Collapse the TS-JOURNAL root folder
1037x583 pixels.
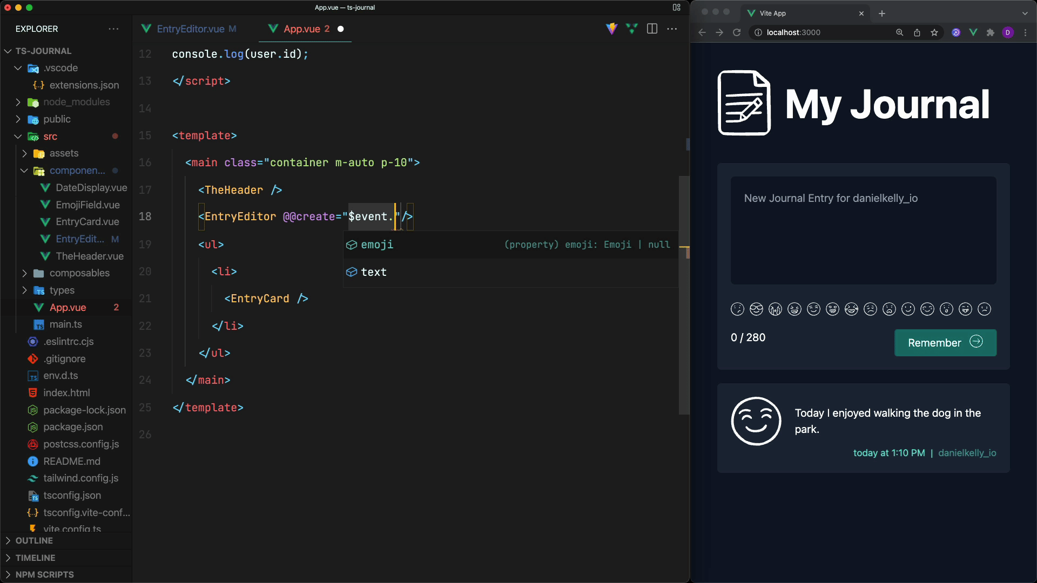click(8, 51)
